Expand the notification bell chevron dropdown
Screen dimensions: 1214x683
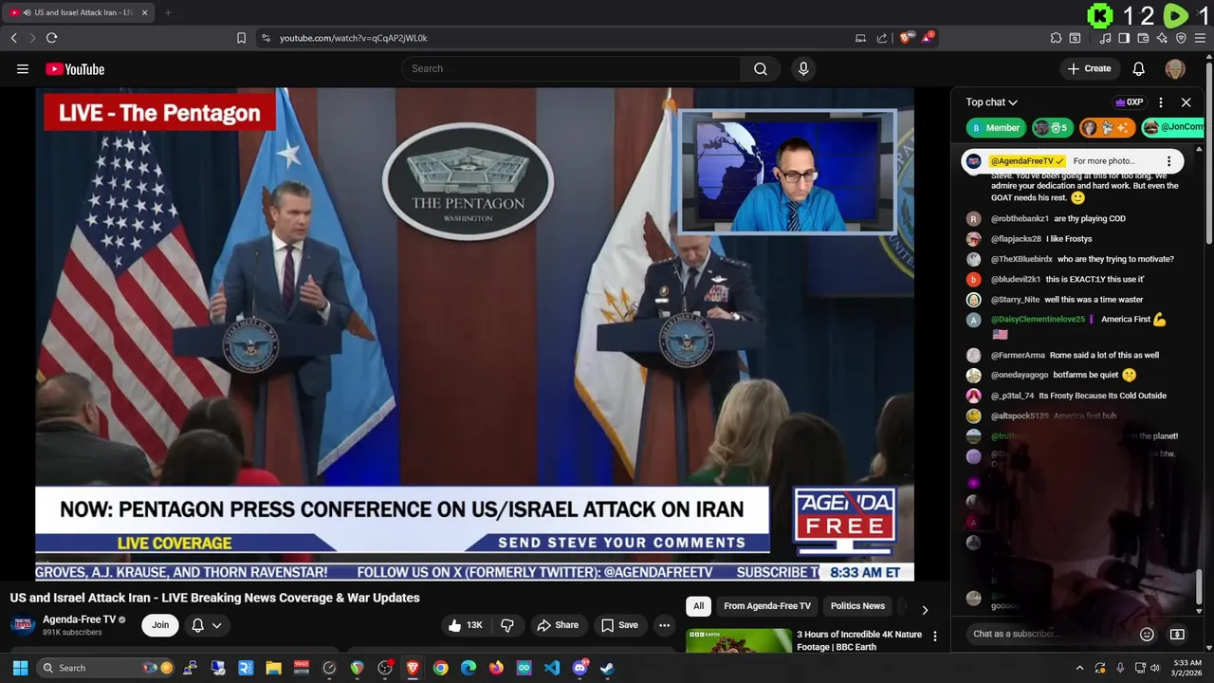[x=217, y=625]
